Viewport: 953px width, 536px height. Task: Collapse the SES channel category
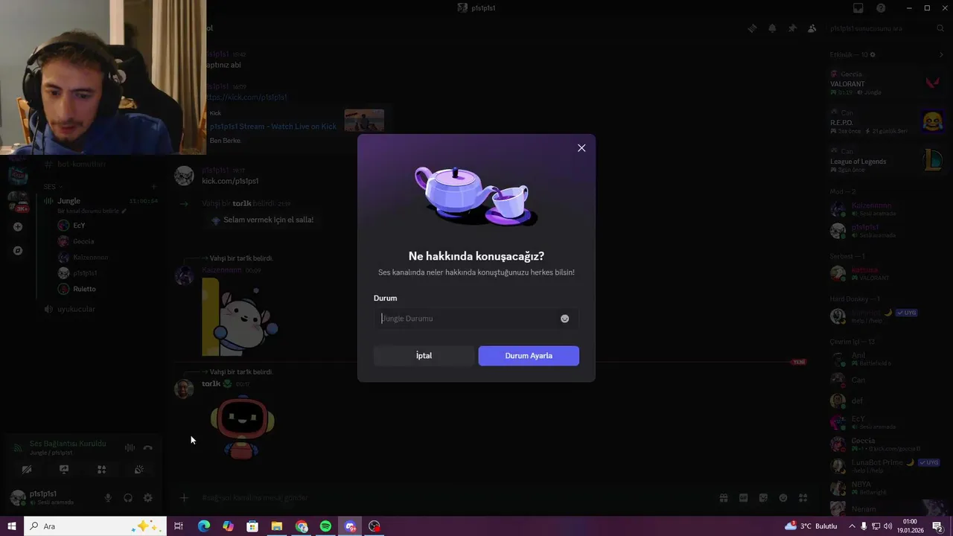pos(52,187)
